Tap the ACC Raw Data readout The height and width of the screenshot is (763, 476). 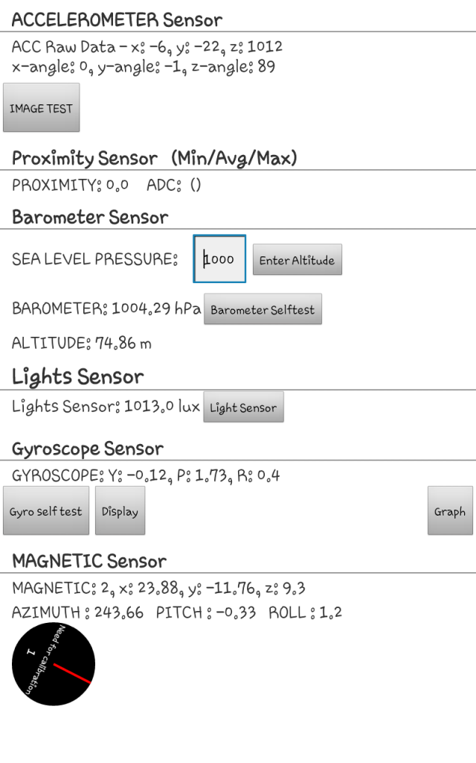pos(147,47)
